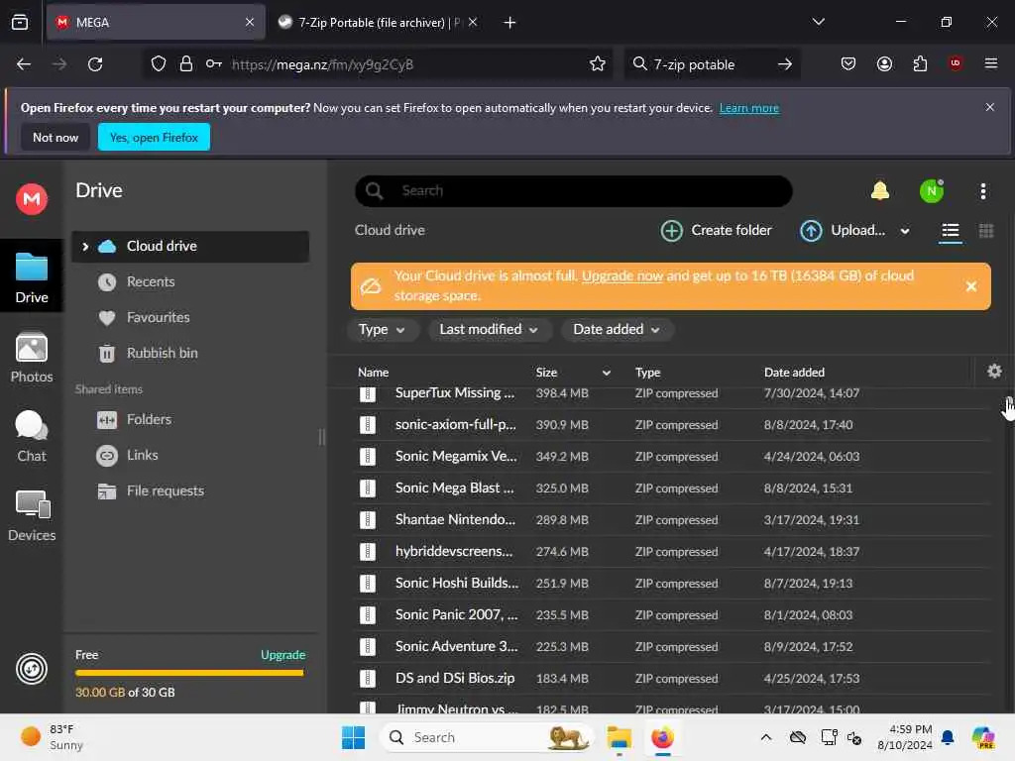Switch to list view
1015x761 pixels.
950,231
